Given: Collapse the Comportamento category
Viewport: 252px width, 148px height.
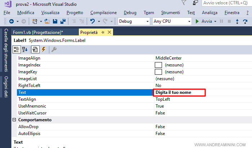Looking at the screenshot, I should tap(14, 120).
